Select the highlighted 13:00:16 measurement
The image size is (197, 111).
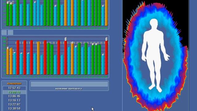coord(14,92)
